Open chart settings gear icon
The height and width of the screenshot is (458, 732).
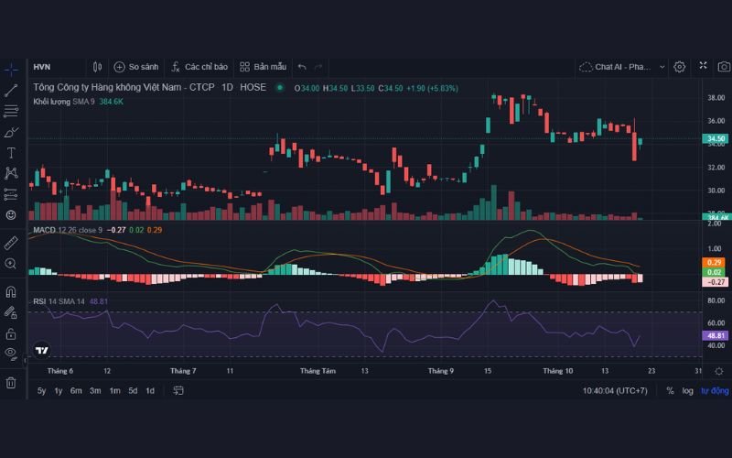(x=680, y=67)
